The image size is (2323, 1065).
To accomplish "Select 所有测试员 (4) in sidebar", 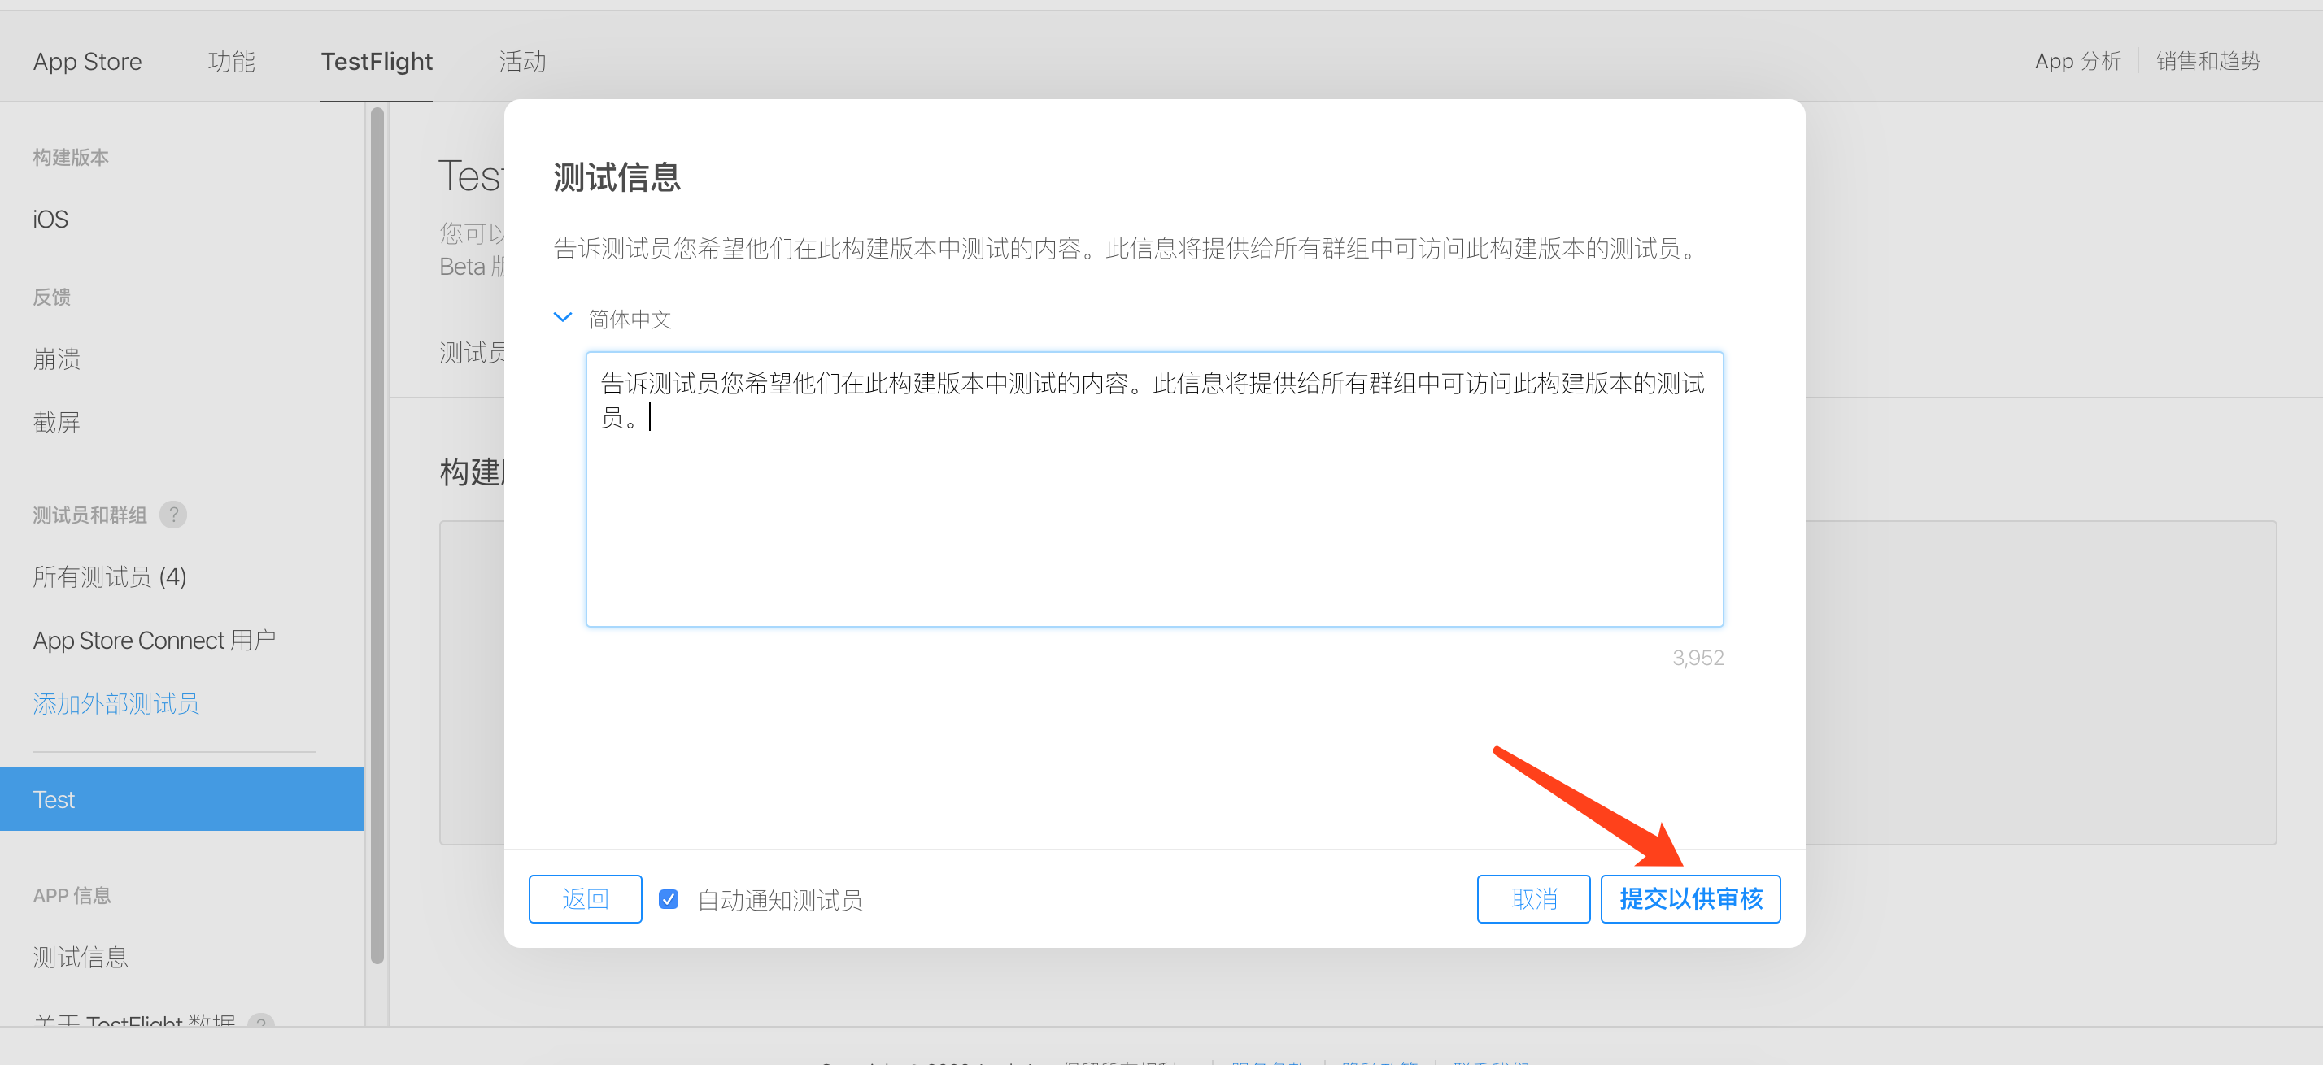I will [109, 576].
